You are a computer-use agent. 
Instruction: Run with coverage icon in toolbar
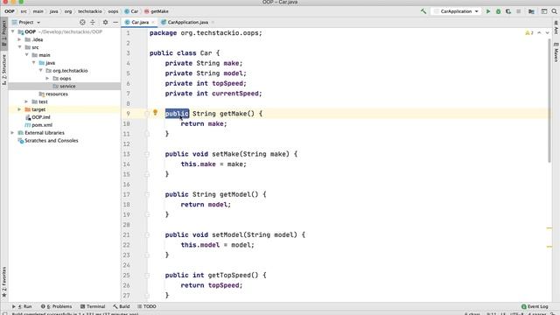(x=508, y=11)
